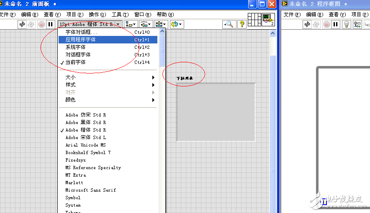Pick Arial Unicode MS font

(x=108, y=145)
